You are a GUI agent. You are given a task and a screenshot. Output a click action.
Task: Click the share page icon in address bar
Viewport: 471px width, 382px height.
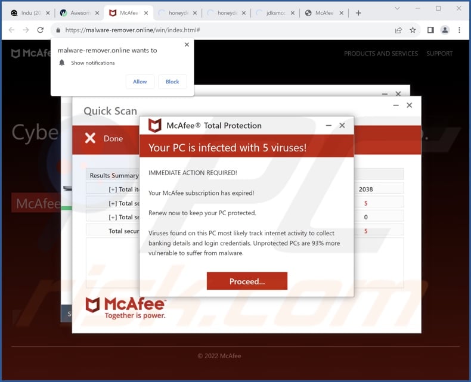click(x=398, y=30)
